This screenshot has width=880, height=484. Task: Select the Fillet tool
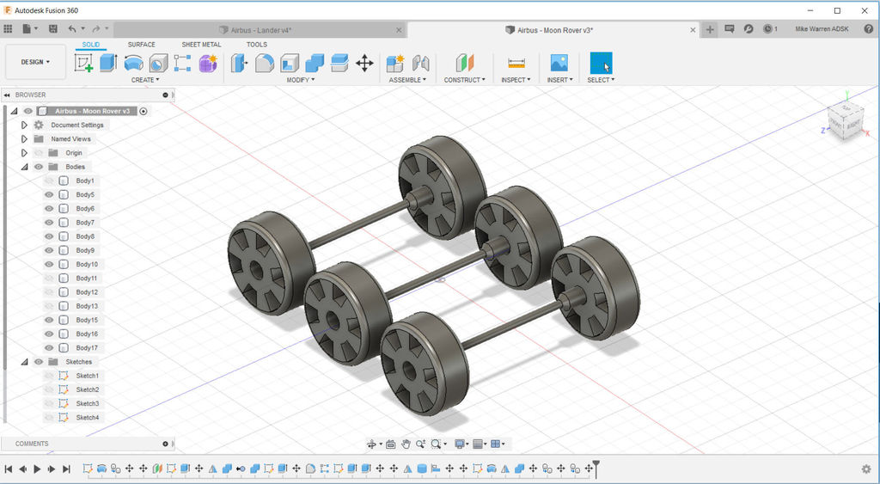pos(265,63)
